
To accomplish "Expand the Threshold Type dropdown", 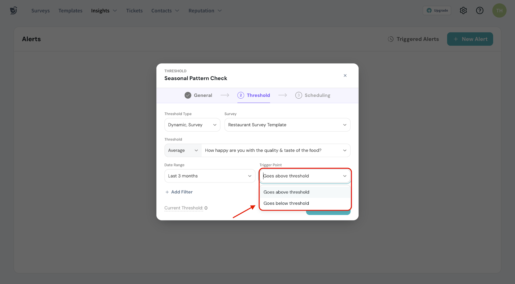I will pyautogui.click(x=192, y=125).
